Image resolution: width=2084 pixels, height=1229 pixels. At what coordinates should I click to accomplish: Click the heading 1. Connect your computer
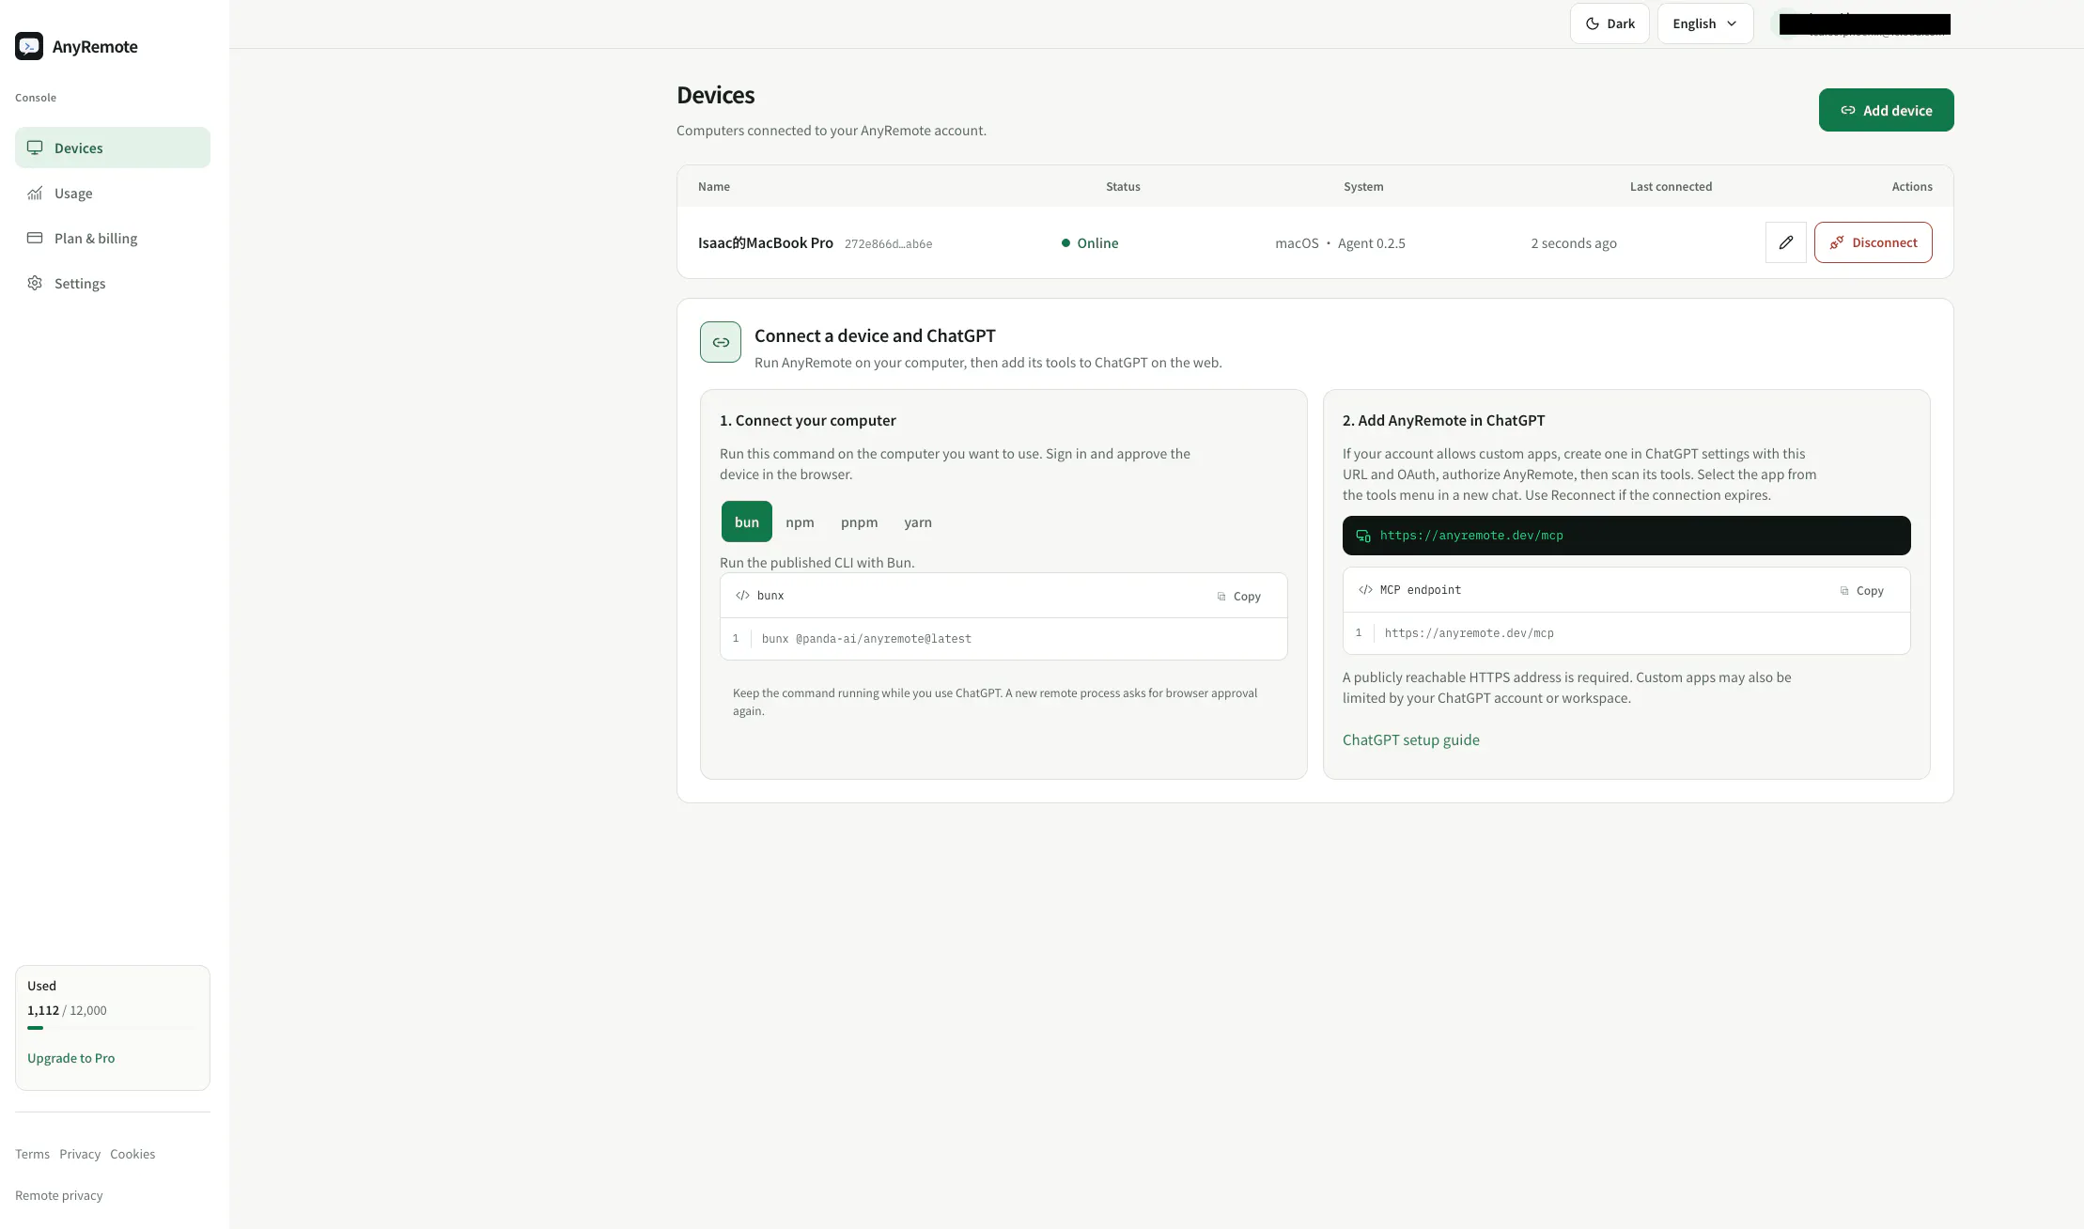808,420
